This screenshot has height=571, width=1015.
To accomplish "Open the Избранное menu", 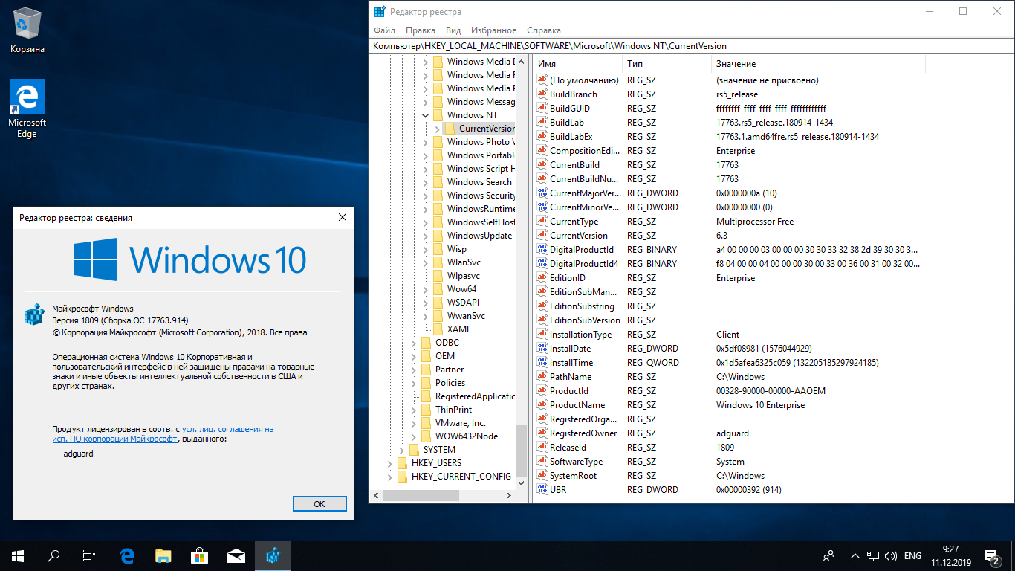I will (493, 30).
